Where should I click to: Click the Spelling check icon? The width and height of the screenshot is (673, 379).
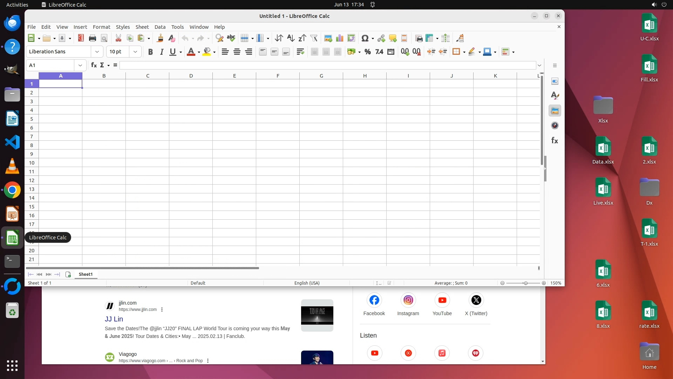(x=231, y=38)
